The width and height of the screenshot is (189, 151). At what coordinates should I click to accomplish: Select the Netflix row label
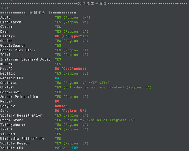pyautogui.click(x=8, y=73)
